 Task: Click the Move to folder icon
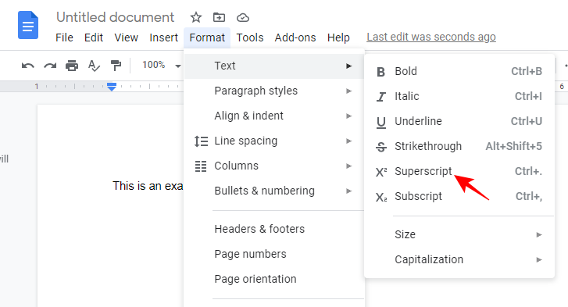[219, 17]
